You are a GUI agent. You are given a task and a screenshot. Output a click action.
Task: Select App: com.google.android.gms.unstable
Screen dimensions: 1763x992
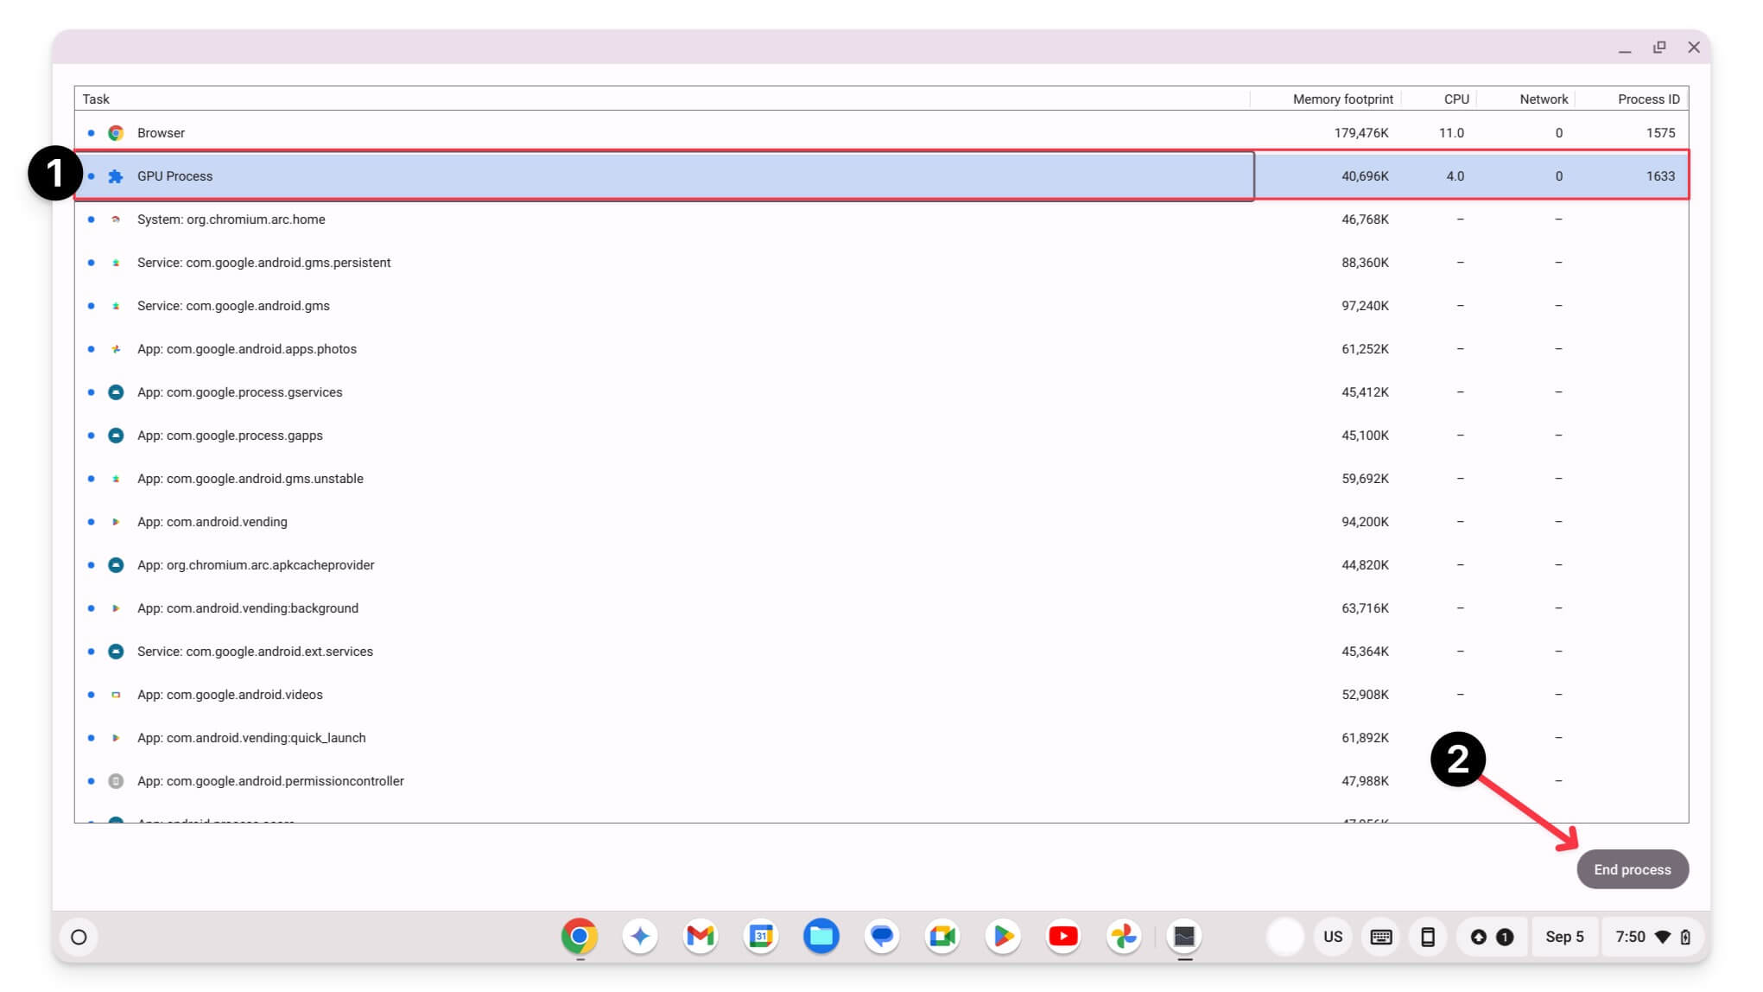tap(881, 479)
